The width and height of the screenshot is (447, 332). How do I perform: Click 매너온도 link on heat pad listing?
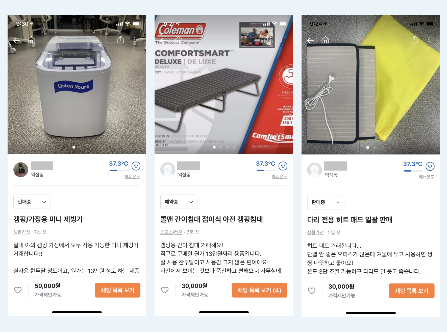[x=427, y=177]
